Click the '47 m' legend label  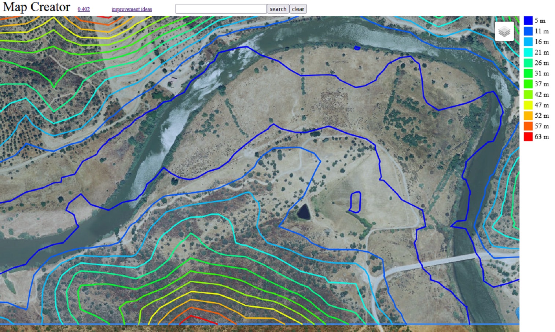click(542, 105)
